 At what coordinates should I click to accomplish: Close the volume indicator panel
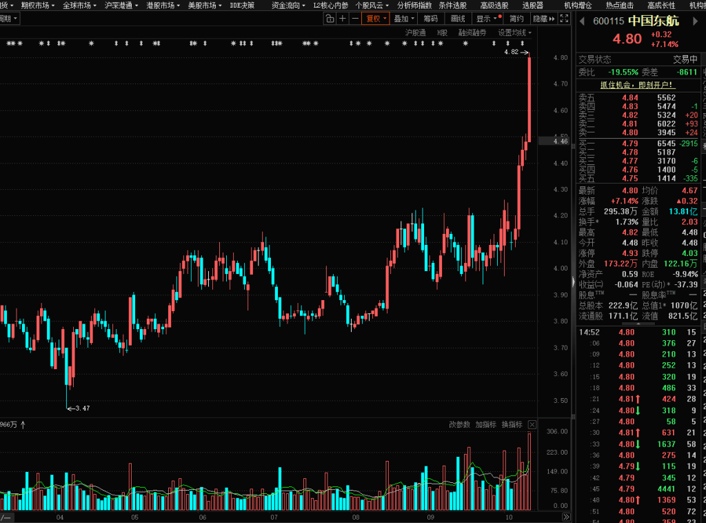532,424
